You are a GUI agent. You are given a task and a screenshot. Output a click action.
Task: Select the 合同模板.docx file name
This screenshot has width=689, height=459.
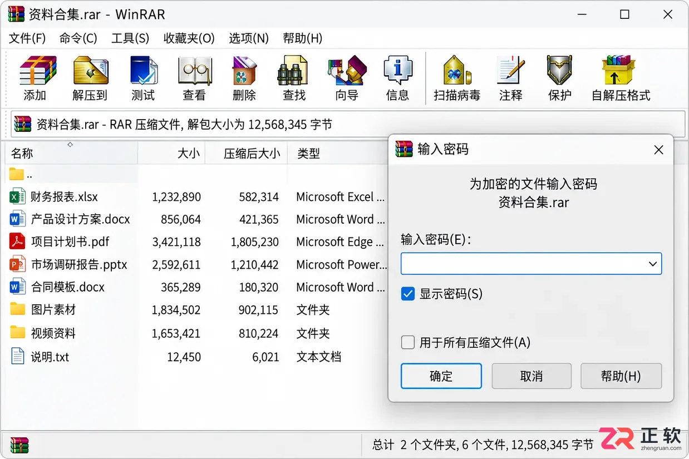tap(68, 287)
